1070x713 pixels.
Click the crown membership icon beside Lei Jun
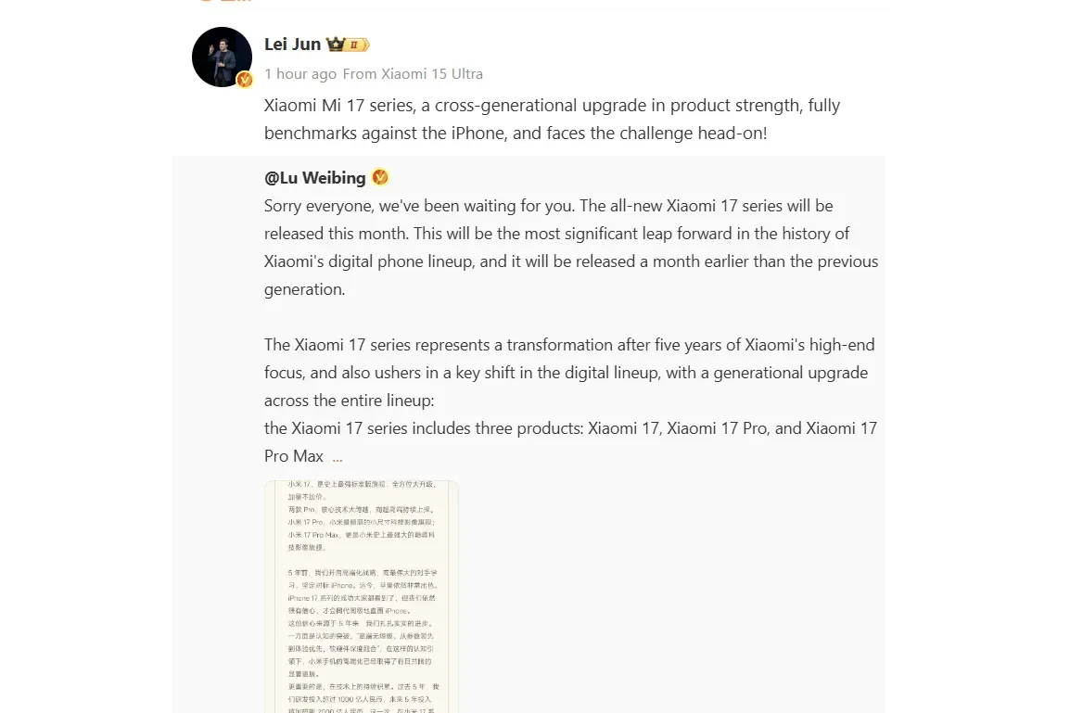[336, 45]
